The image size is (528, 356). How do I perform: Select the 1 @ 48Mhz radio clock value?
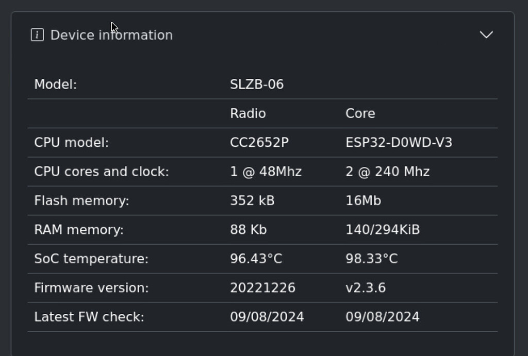266,172
